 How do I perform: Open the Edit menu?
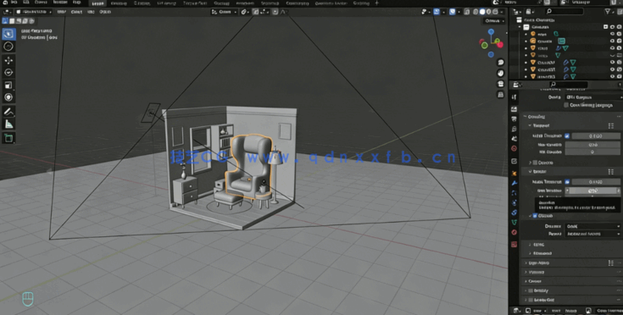[26, 3]
